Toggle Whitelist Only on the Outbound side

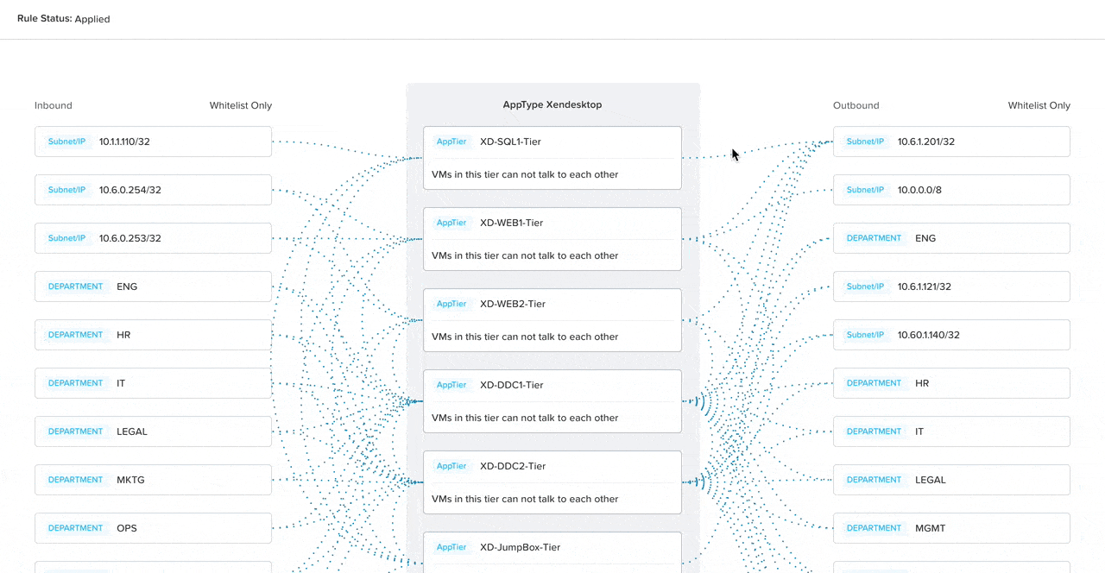(x=1039, y=105)
